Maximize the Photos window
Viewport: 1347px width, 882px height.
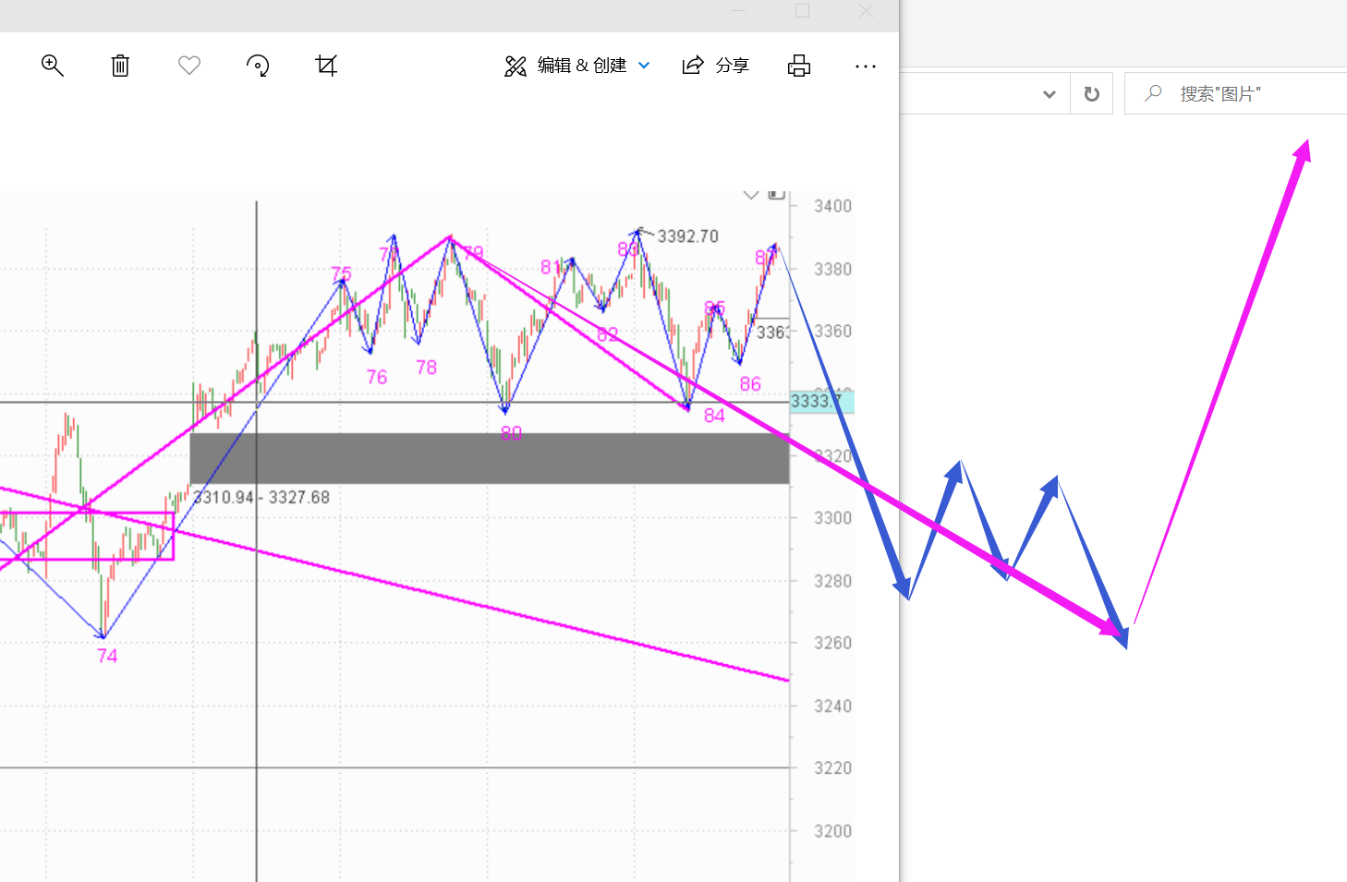click(x=802, y=11)
